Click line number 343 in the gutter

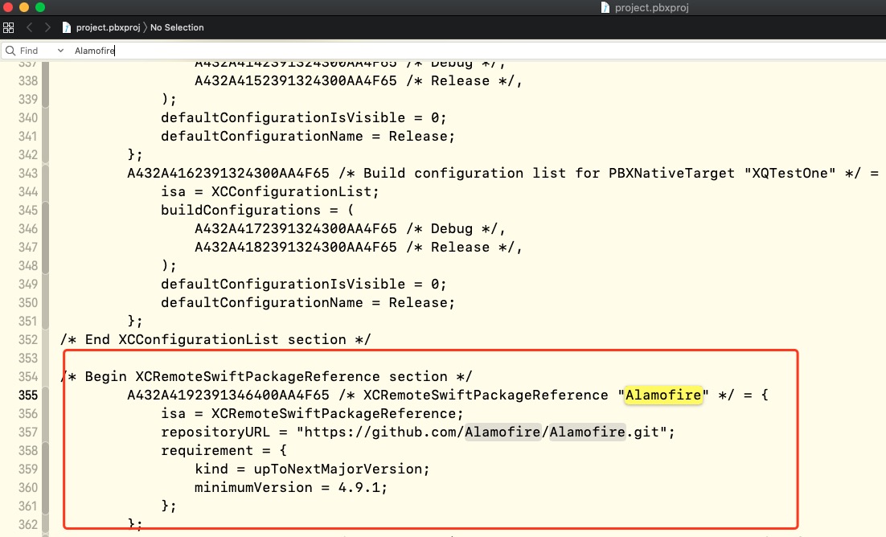27,173
